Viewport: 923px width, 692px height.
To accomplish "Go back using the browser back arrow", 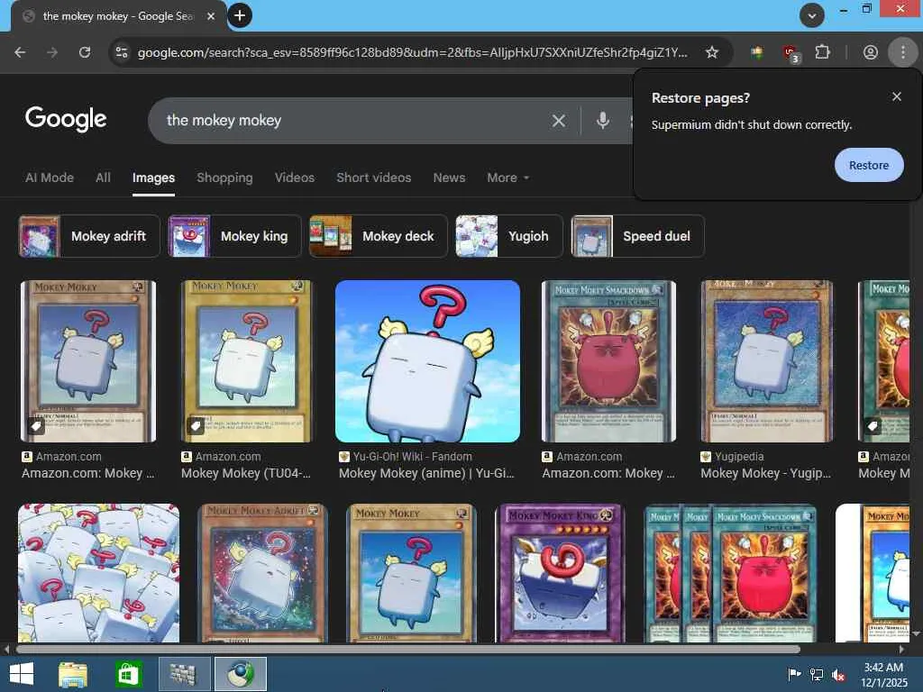I will [20, 52].
